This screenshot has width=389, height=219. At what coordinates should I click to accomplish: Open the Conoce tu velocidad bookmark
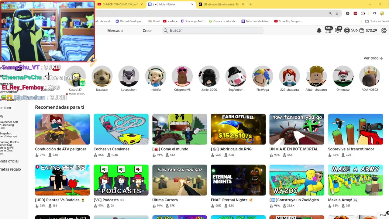(223, 21)
